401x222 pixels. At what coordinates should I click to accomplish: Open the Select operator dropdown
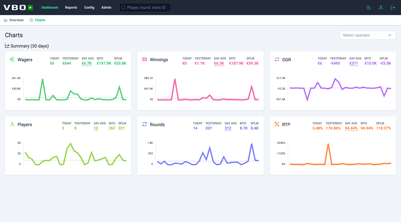[x=368, y=35]
